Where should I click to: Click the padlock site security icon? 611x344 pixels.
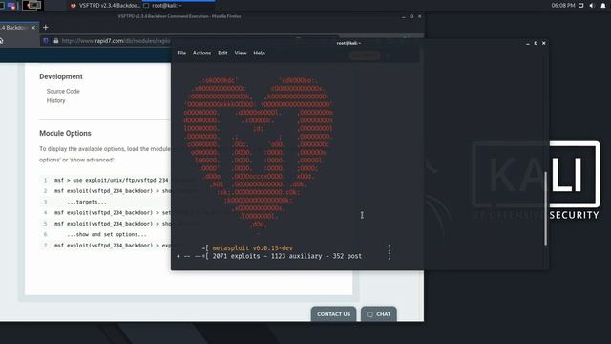(56, 41)
